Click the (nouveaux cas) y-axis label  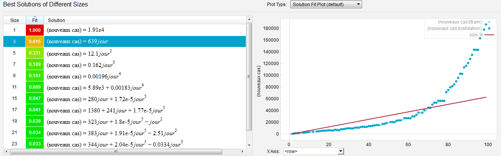tap(260, 81)
